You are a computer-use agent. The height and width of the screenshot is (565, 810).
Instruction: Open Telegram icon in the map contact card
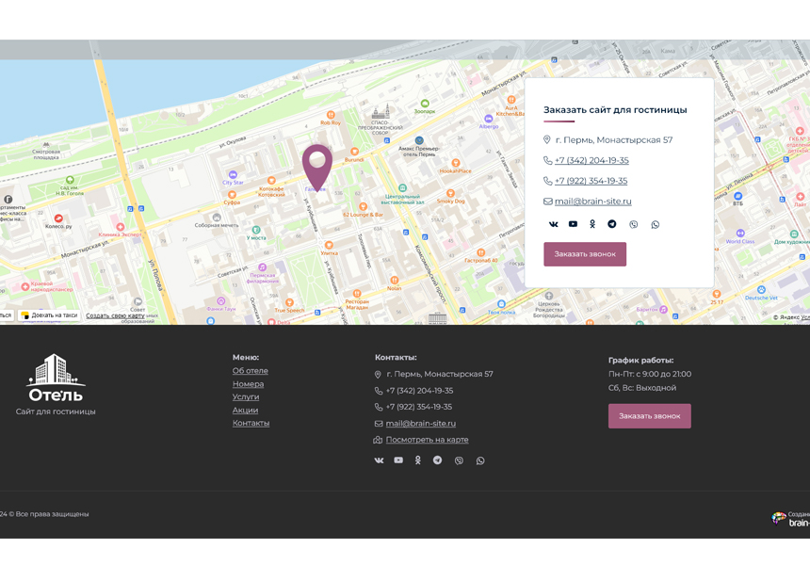click(x=612, y=224)
